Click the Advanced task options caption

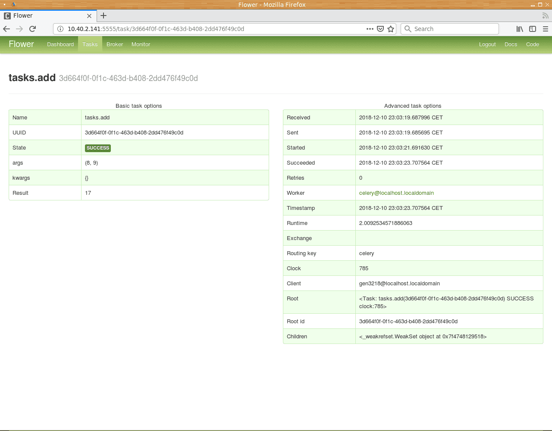(413, 106)
